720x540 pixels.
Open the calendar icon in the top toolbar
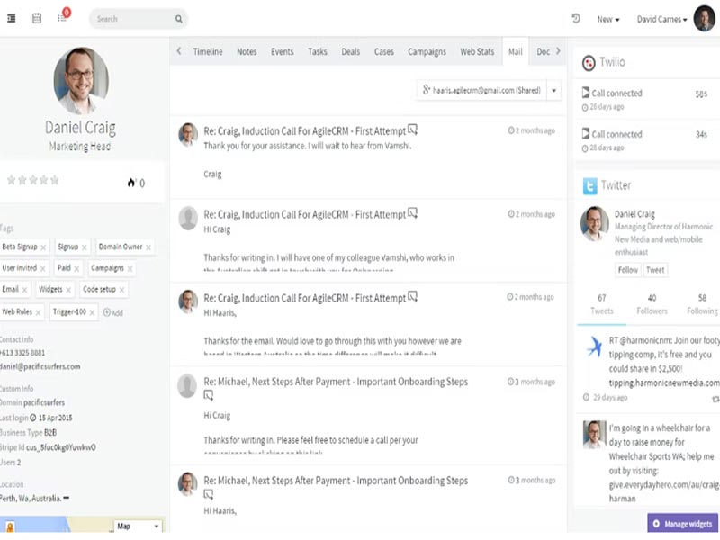pos(36,17)
